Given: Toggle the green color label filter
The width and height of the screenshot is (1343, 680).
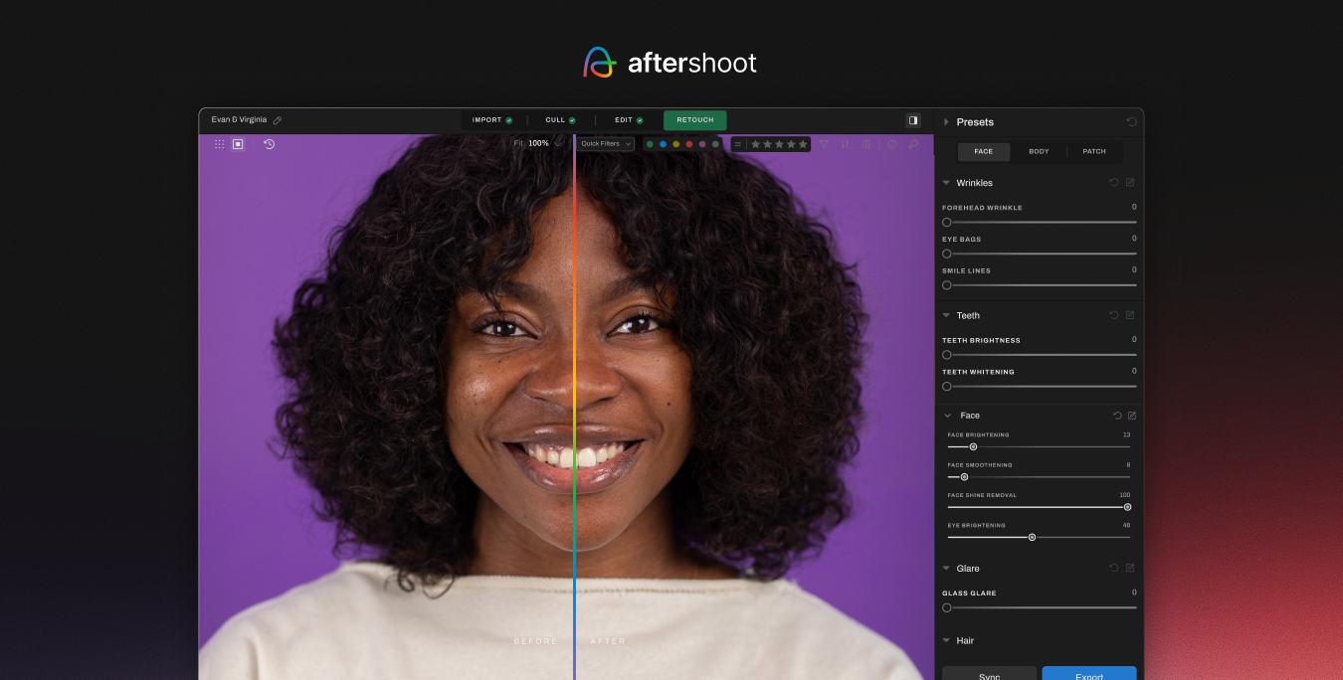Looking at the screenshot, I should point(650,144).
